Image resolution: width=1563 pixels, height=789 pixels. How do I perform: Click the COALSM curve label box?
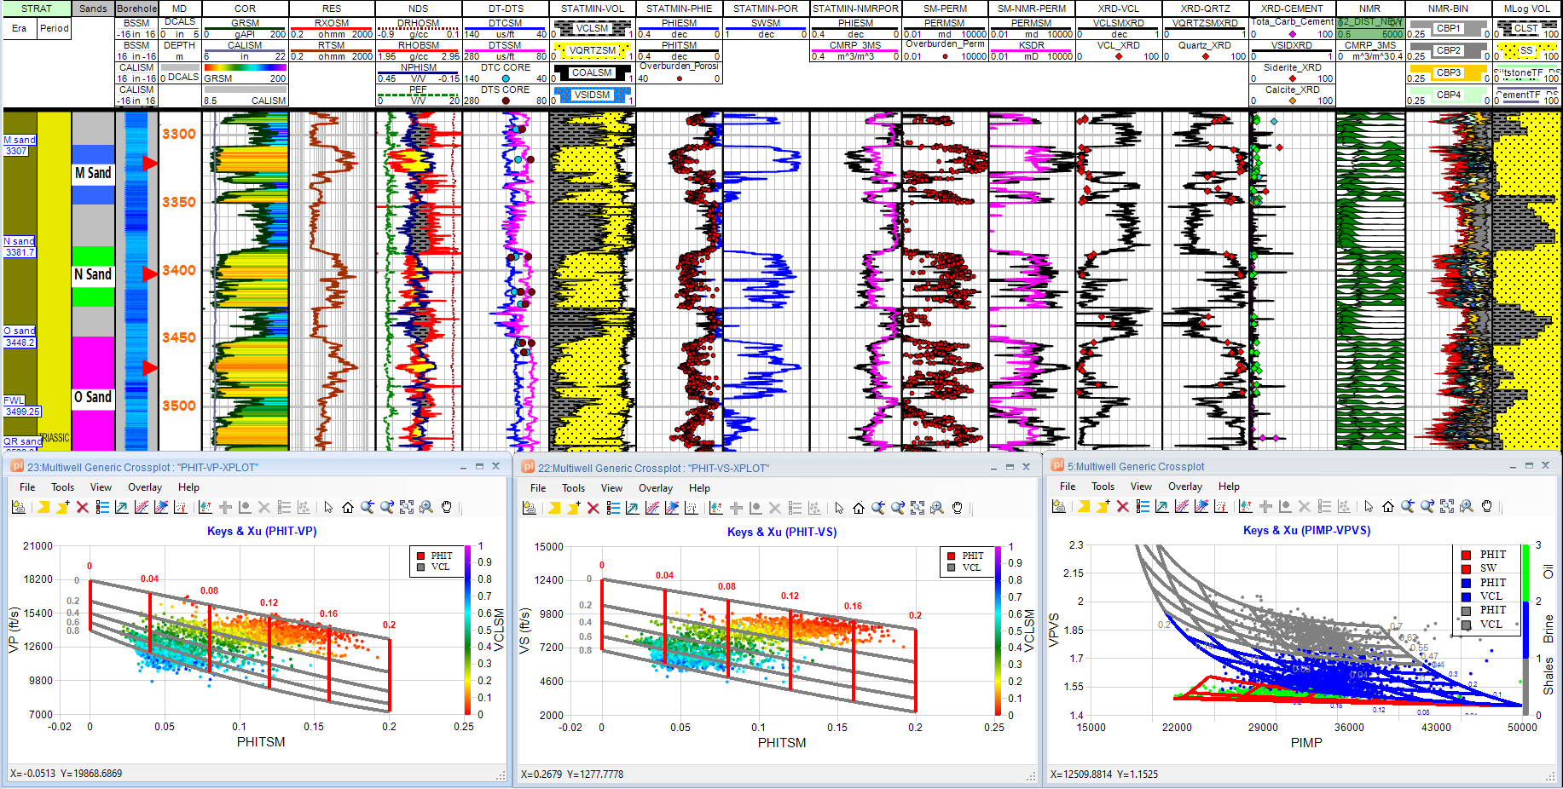[x=590, y=72]
